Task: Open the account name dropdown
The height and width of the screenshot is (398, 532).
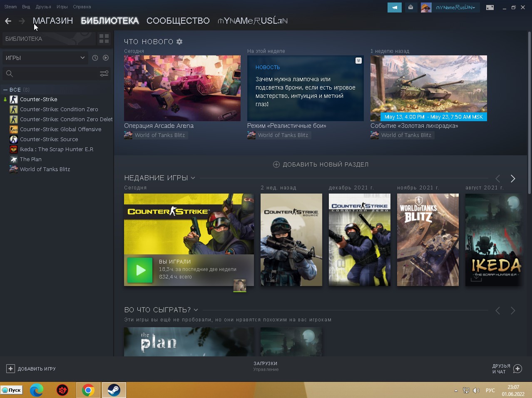Action: (455, 7)
